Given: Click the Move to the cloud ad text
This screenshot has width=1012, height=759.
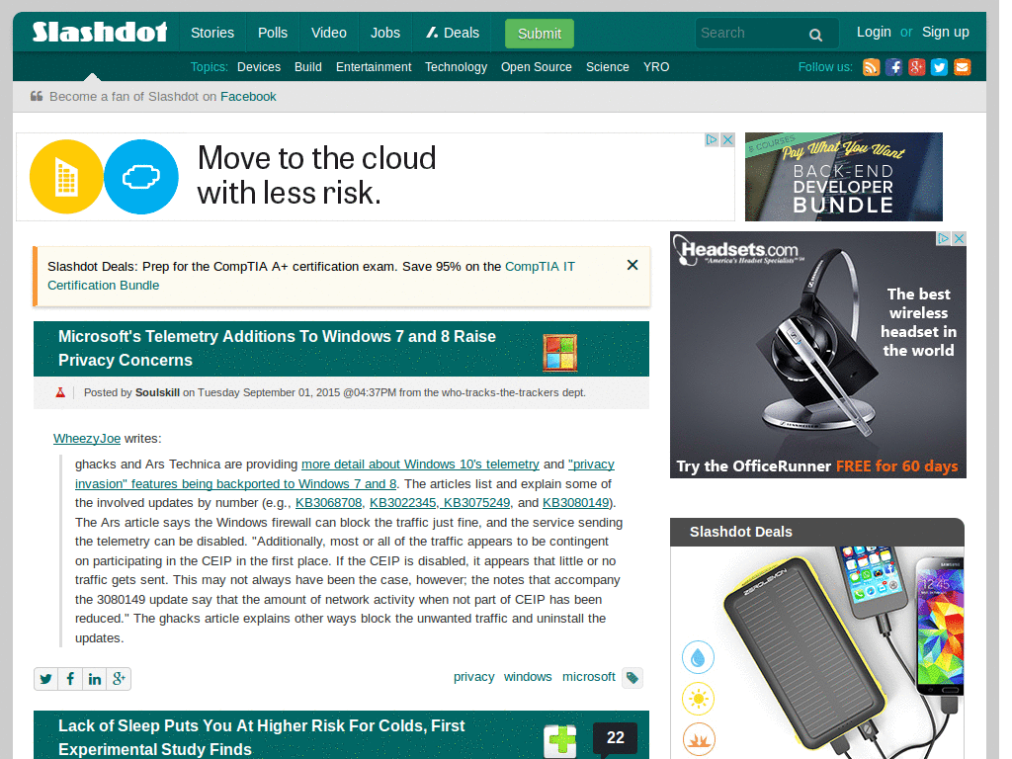Looking at the screenshot, I should tap(316, 176).
